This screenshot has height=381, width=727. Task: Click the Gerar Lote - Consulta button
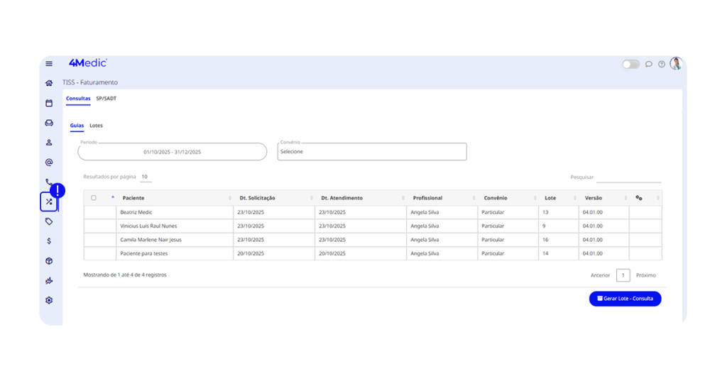pos(625,299)
